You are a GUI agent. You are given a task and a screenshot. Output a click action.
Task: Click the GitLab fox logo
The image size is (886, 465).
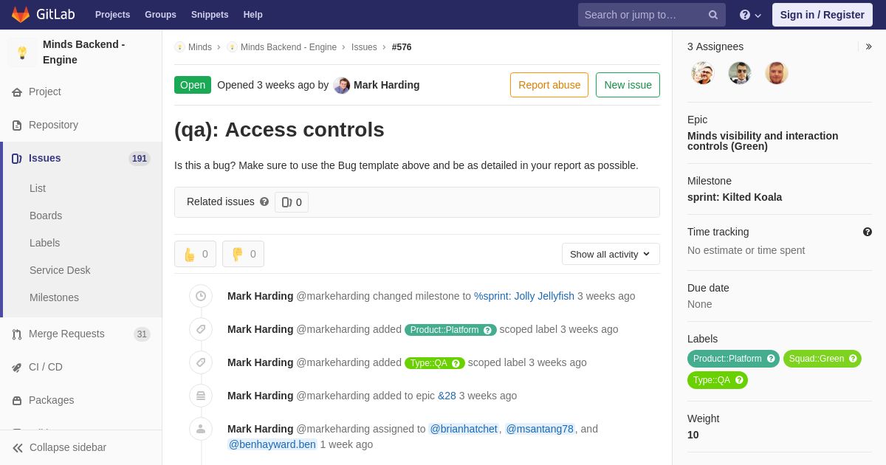(x=21, y=15)
